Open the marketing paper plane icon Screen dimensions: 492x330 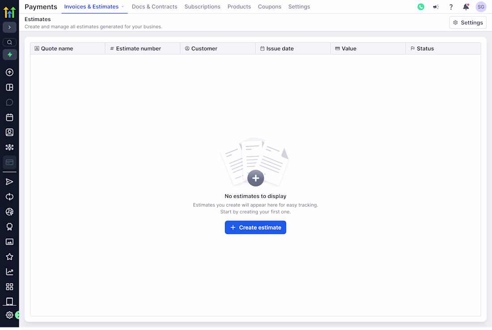(9, 183)
